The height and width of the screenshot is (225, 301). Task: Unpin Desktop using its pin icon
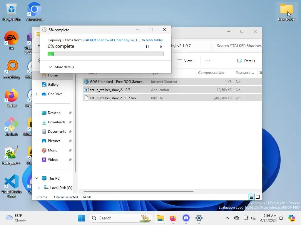(x=70, y=113)
